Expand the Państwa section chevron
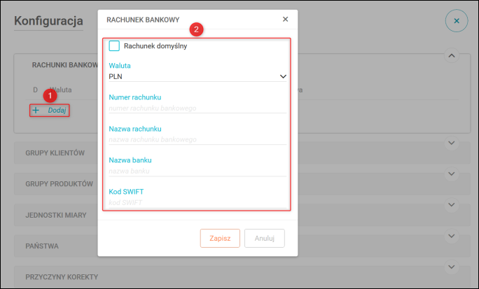 coord(452,236)
